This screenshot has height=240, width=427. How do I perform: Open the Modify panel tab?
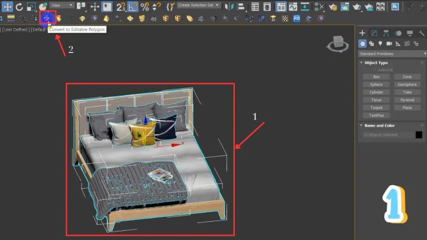point(374,33)
